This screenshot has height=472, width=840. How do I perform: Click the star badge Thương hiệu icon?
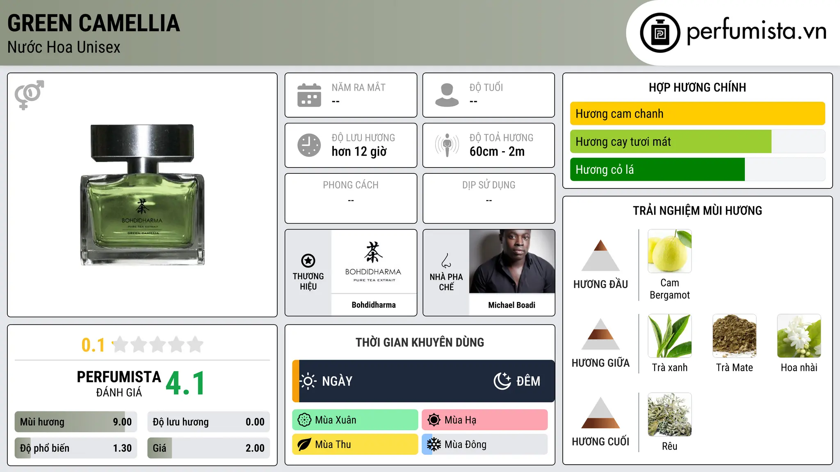[308, 261]
